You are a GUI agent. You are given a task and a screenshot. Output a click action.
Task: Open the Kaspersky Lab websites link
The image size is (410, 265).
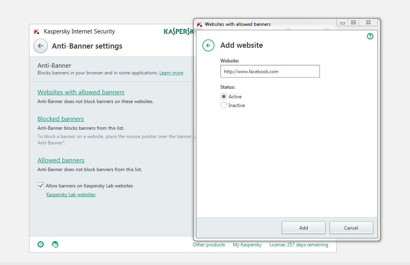[x=71, y=195]
